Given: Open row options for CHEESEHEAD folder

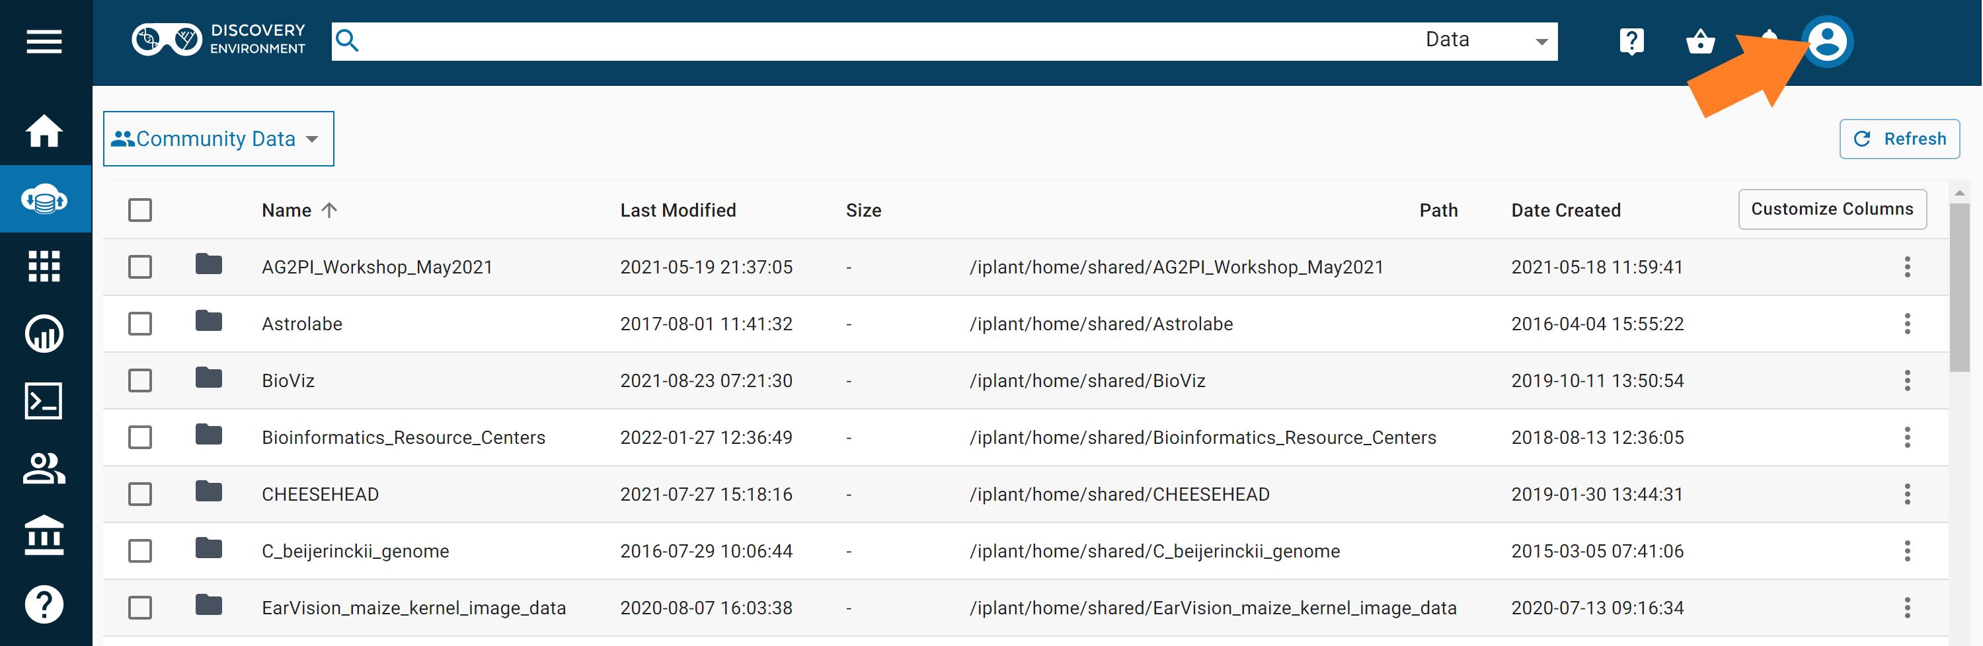Looking at the screenshot, I should click(1907, 493).
